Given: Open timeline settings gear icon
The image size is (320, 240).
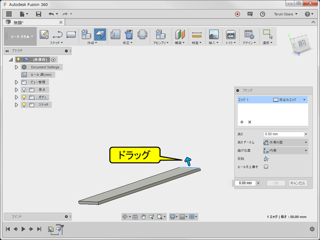Looking at the screenshot, I should pyautogui.click(x=312, y=229).
